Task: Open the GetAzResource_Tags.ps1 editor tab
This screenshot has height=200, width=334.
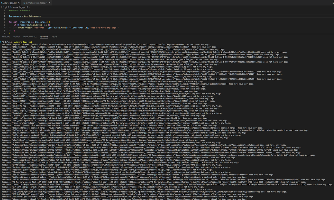Action: coord(37,3)
